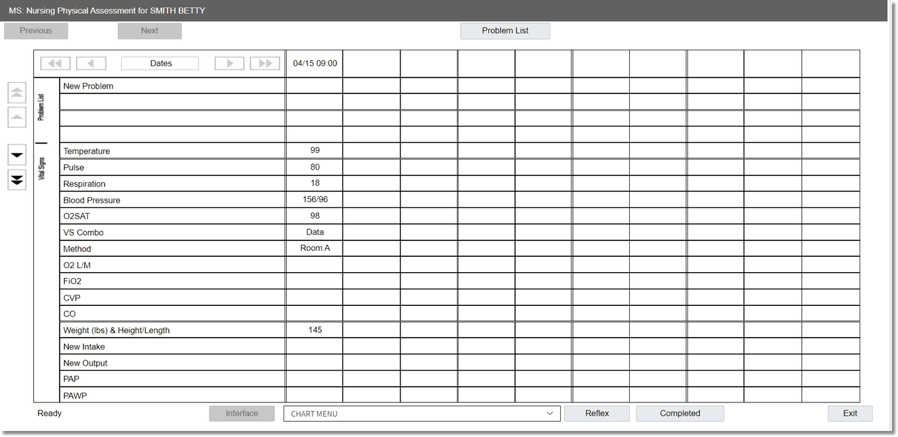This screenshot has width=898, height=437.
Task: Click the Dates field
Action: [160, 64]
